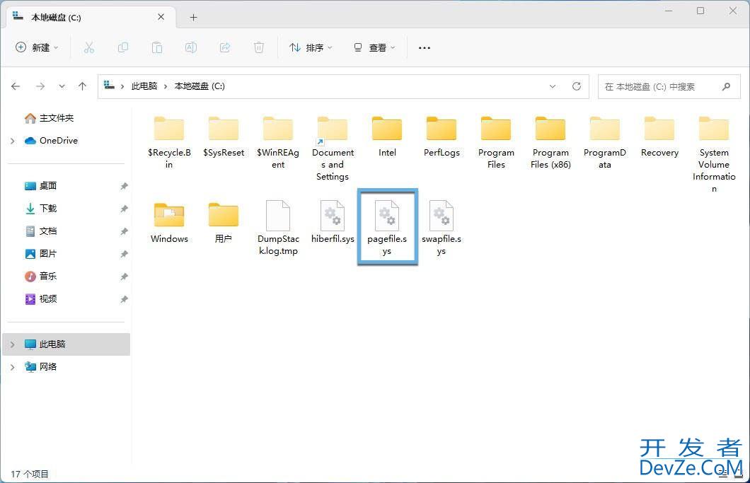This screenshot has height=483, width=750.
Task: Click the search magnifier icon
Action: coord(726,86)
